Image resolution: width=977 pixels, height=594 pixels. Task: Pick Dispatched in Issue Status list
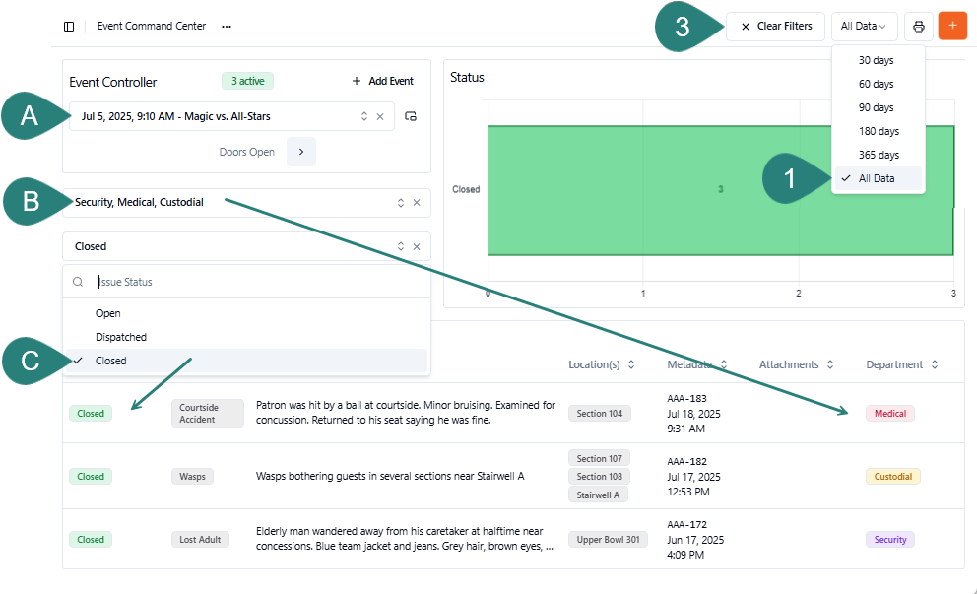121,337
